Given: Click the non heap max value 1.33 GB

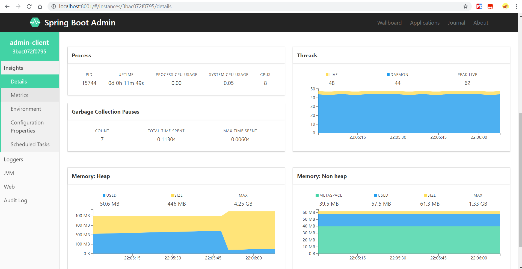Looking at the screenshot, I should [x=478, y=204].
